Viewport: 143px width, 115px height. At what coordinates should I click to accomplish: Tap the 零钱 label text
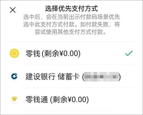(x=33, y=53)
